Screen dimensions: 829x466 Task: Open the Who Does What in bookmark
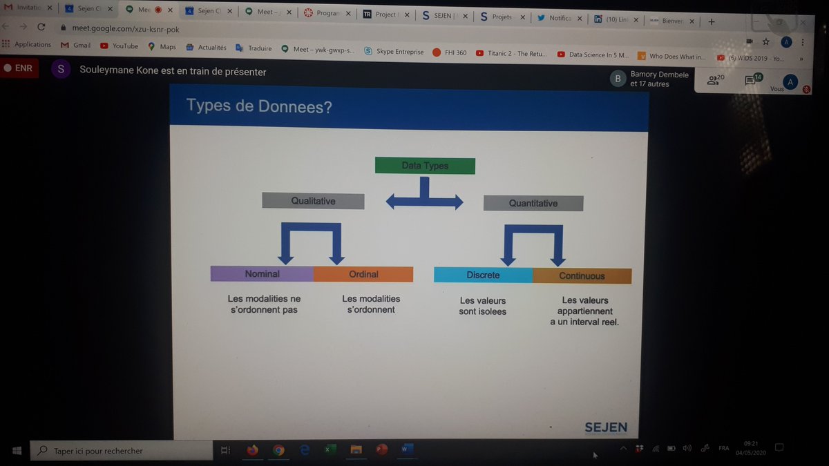tap(672, 57)
